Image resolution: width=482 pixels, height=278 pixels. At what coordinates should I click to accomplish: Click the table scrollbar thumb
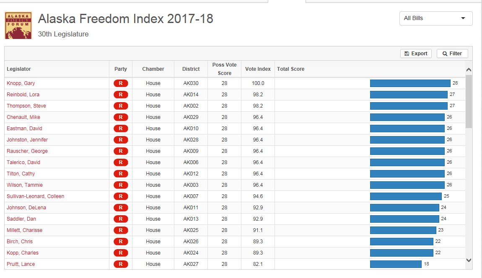(469, 101)
